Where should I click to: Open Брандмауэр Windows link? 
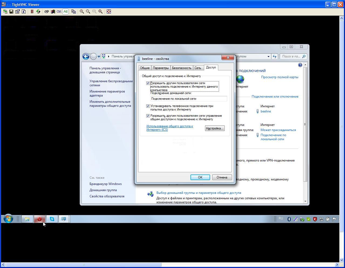coord(105,184)
